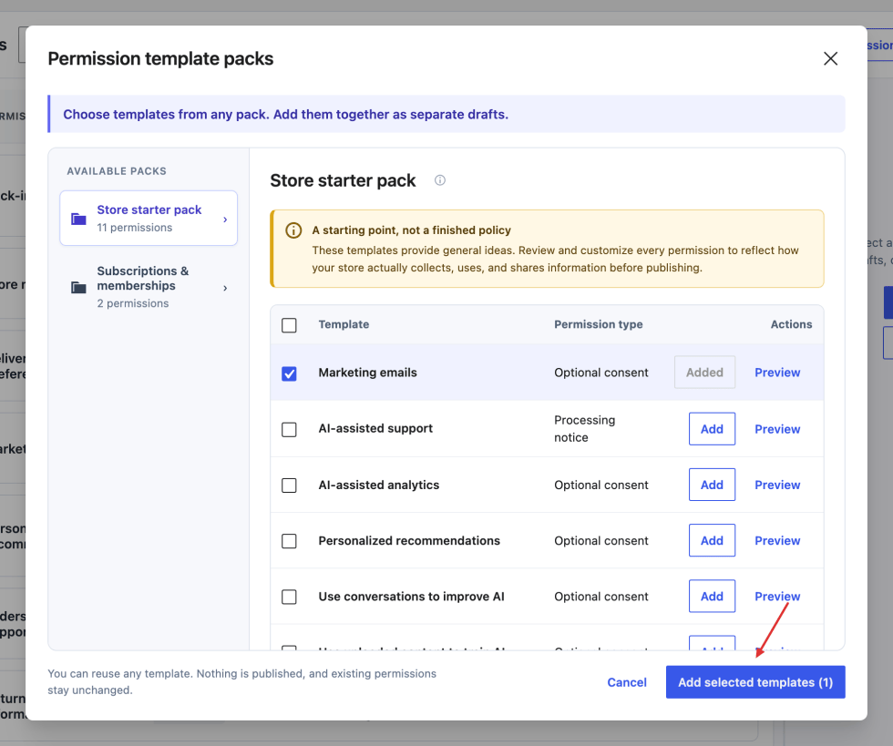Expand Subscriptions & memberships chevron
The width and height of the screenshot is (893, 746).
pos(226,288)
